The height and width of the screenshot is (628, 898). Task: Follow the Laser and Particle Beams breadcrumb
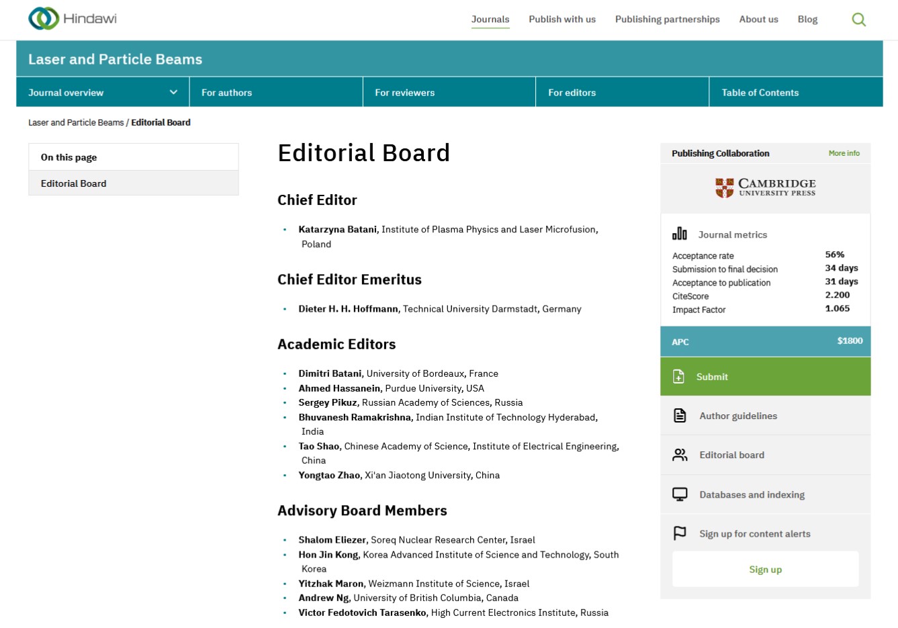(76, 122)
